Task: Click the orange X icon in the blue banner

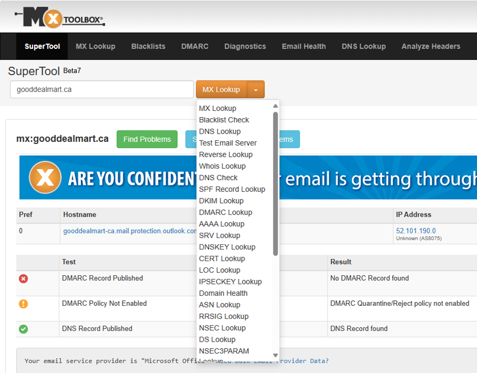Action: (45, 178)
